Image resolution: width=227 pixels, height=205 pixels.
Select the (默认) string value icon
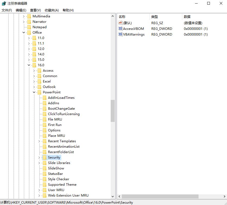120,23
